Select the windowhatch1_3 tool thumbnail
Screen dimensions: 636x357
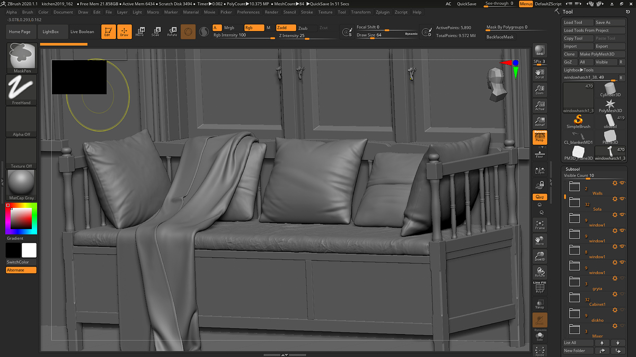click(578, 98)
